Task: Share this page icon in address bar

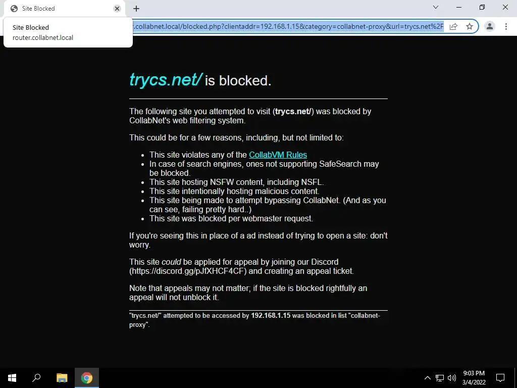Action: tap(453, 26)
